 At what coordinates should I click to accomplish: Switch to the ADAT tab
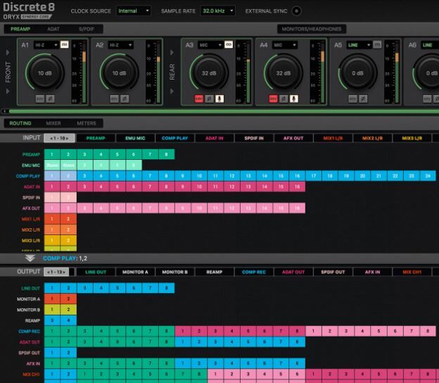[x=53, y=29]
